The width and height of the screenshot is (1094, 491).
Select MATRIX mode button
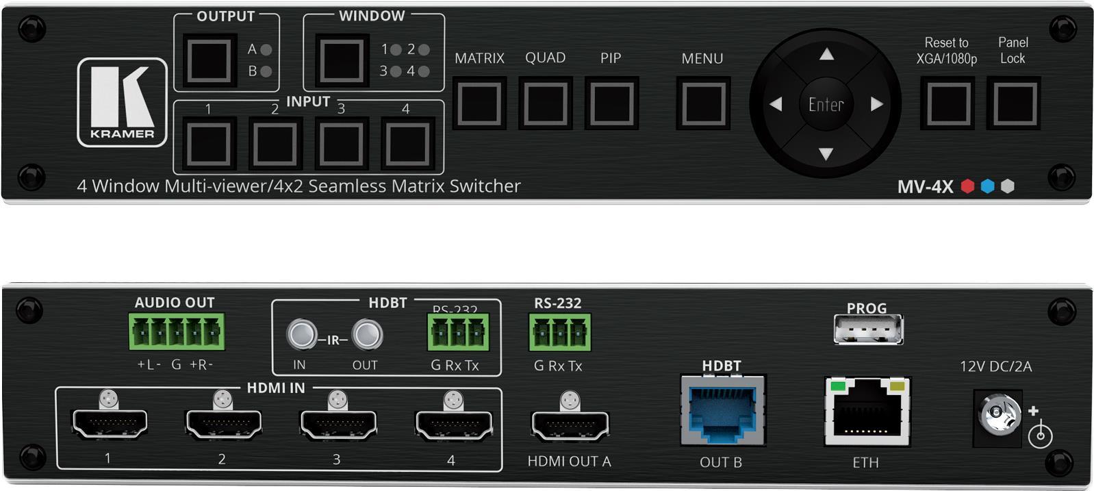[479, 103]
